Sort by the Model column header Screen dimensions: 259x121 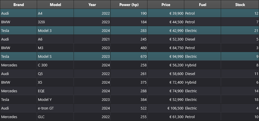tap(55, 5)
